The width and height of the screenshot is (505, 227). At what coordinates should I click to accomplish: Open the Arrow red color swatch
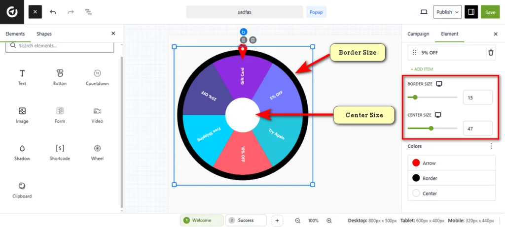[416, 163]
